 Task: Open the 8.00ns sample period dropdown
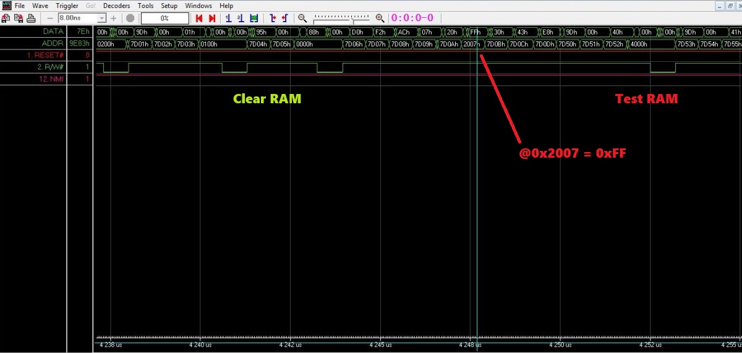tap(102, 19)
